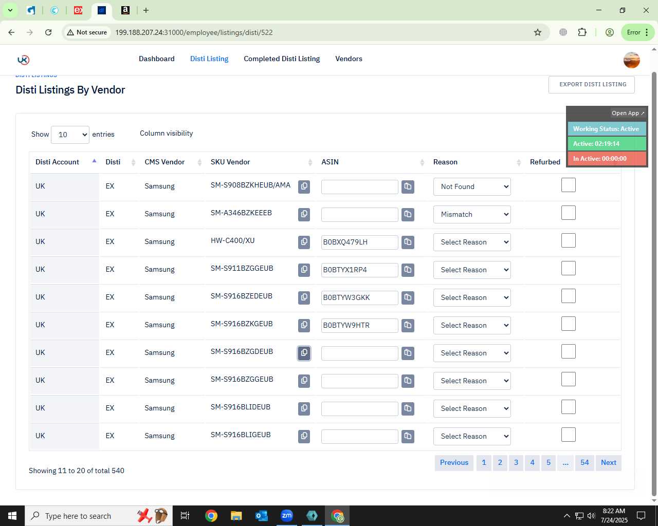The height and width of the screenshot is (526, 658).
Task: Paste ASIN for SM-S916BZGDEUB row
Action: coord(408,353)
